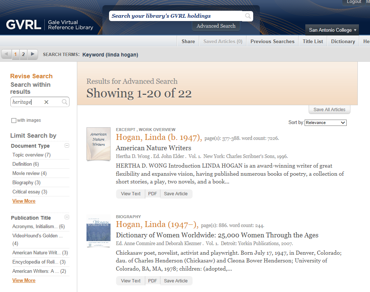
Task: Open the San Antonio College dropdown
Action: [x=332, y=30]
